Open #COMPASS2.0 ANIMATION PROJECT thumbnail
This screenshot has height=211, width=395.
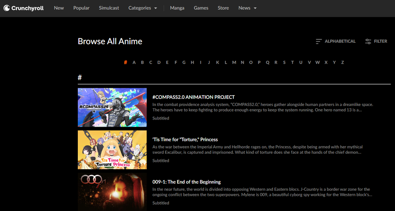[x=112, y=107]
